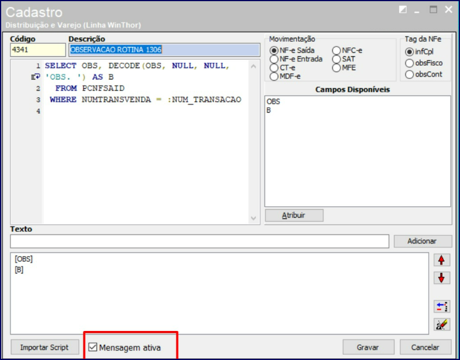Click SELECT keyword on line 1
Image resolution: width=460 pixels, height=360 pixels.
click(60, 66)
